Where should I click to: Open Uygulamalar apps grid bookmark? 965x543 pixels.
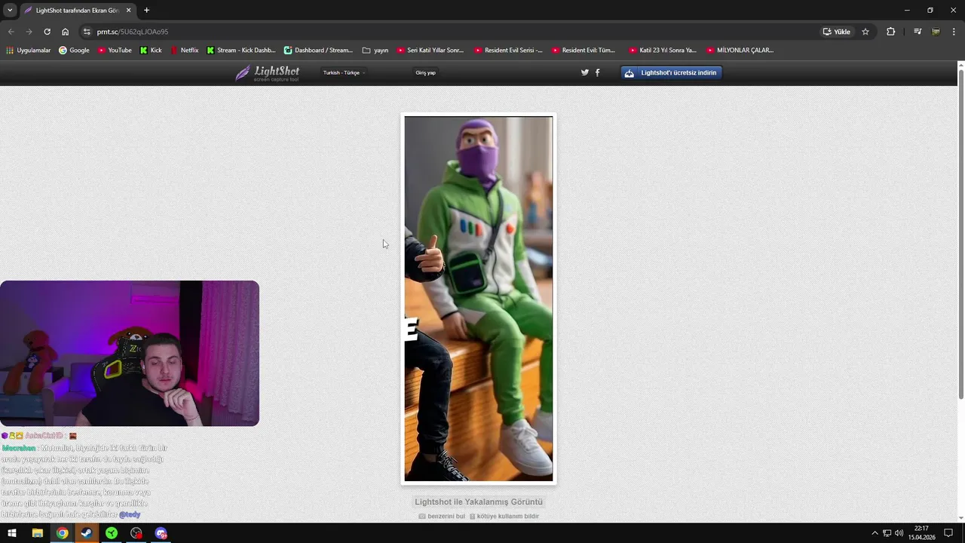point(28,51)
